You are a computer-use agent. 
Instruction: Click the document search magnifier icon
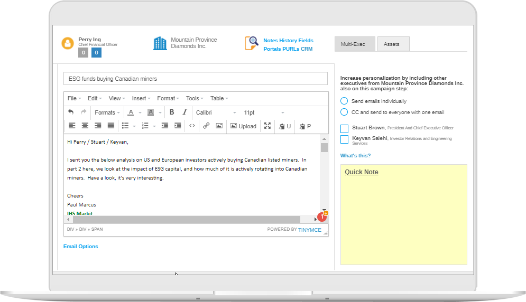(x=252, y=43)
